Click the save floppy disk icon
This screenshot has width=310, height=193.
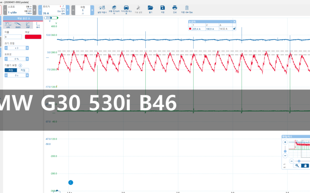click(162, 8)
